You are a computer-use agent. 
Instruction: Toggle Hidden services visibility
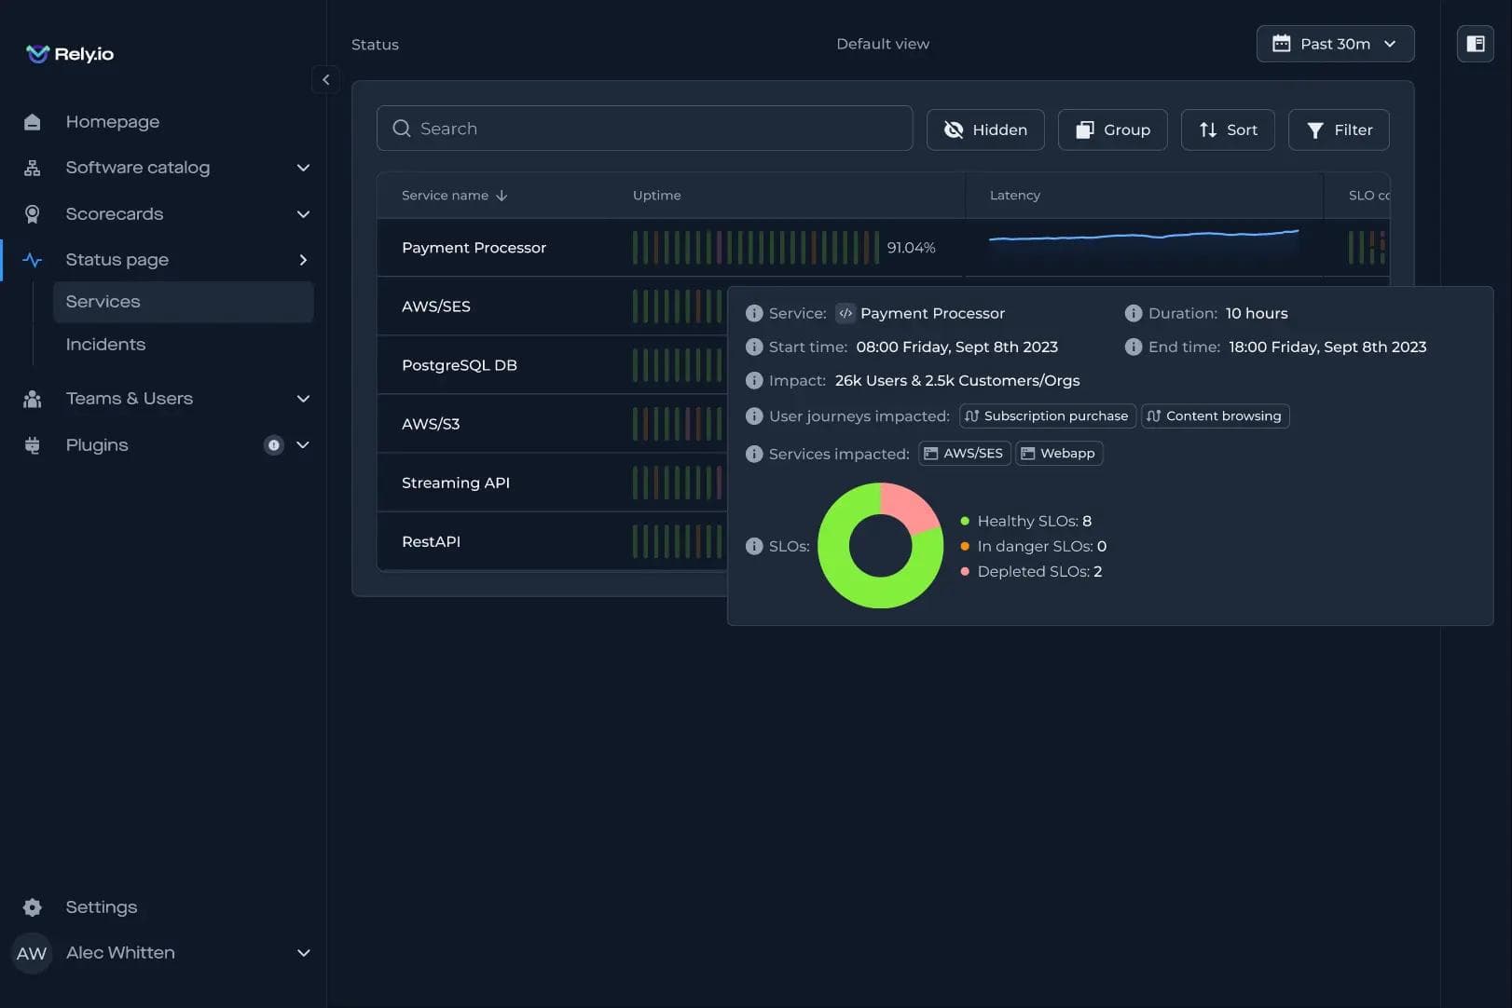(x=984, y=129)
